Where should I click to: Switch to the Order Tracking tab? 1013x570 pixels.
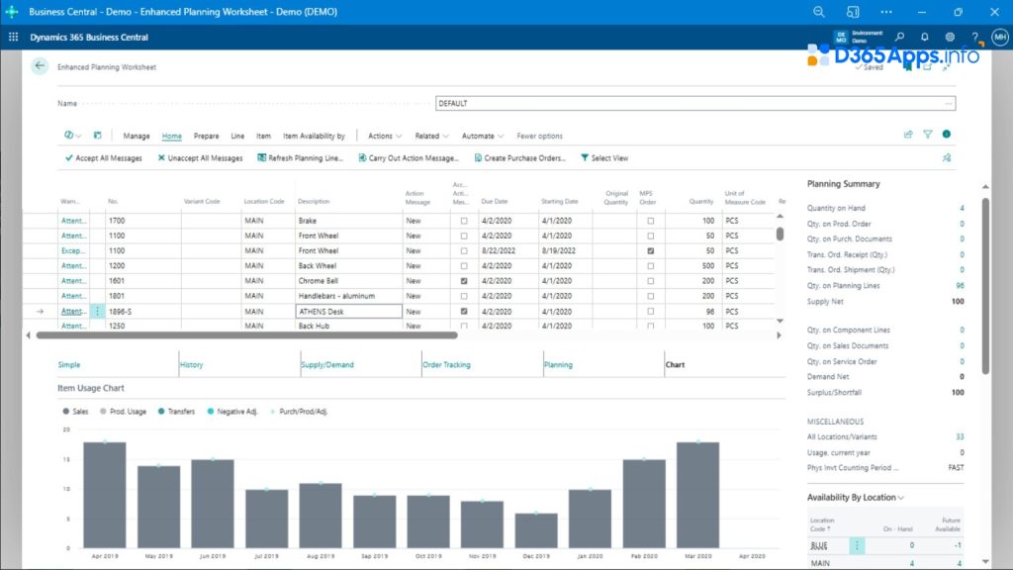coord(446,364)
